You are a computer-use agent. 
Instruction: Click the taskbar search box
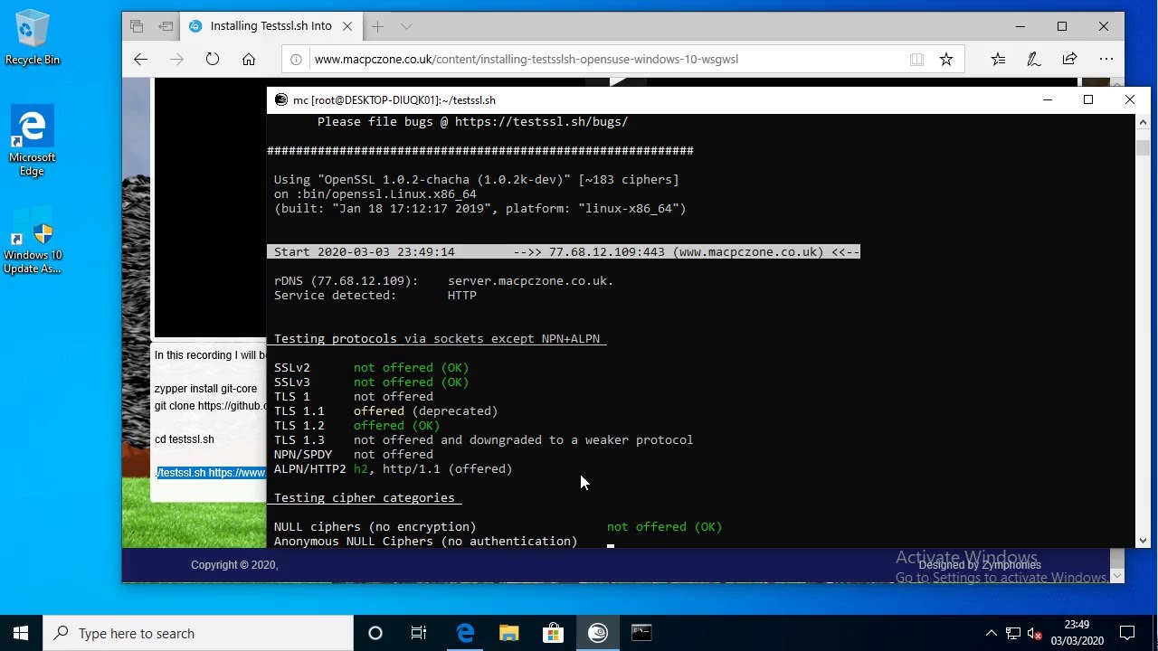pyautogui.click(x=198, y=633)
